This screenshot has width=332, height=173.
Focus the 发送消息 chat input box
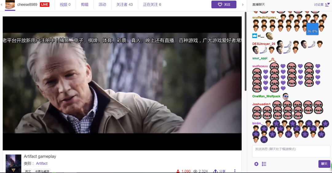(291, 151)
